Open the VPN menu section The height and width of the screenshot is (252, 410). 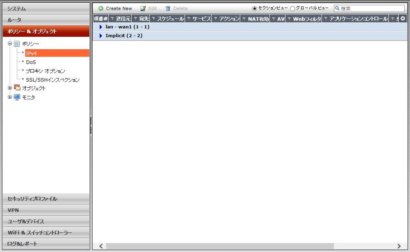pos(46,210)
